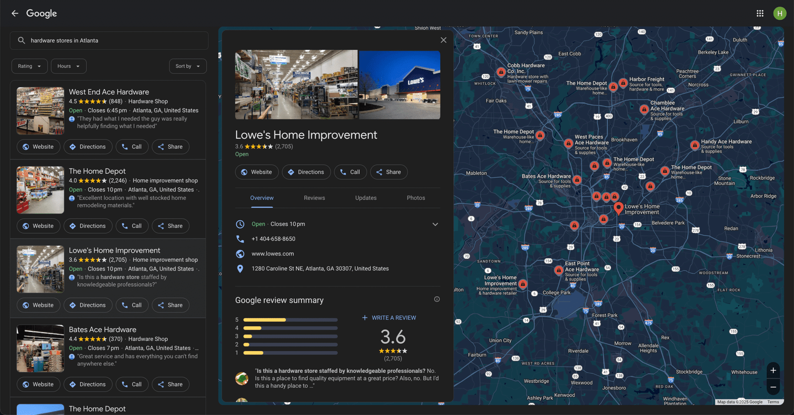The height and width of the screenshot is (415, 794).
Task: Click the globe icon beside www.lowes.com
Action: point(240,254)
